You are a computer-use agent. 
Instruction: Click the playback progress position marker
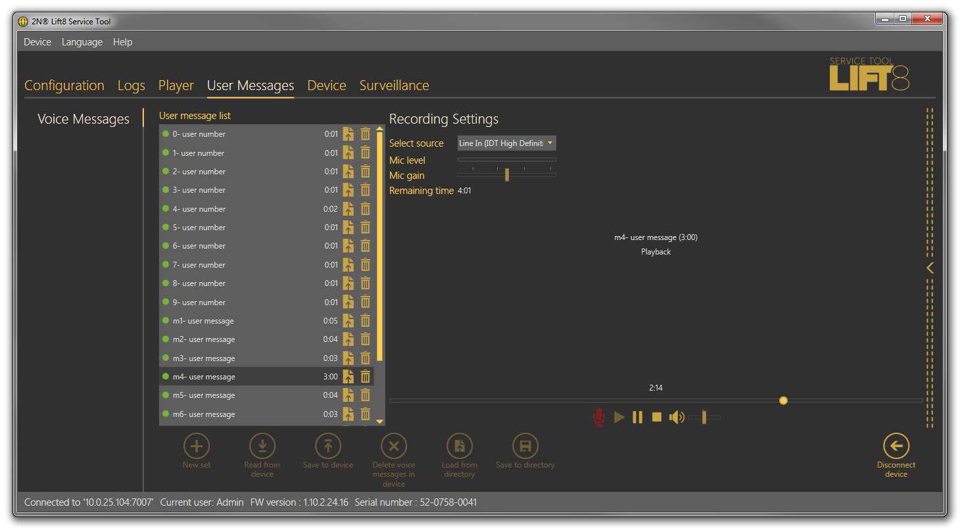coord(783,400)
